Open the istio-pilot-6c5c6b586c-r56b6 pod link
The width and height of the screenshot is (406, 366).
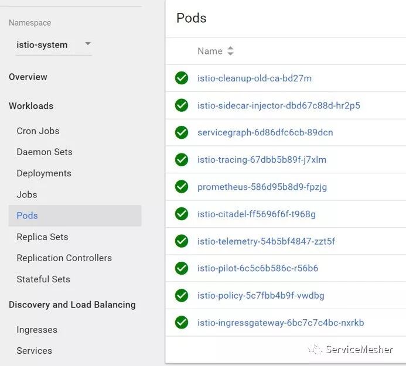tap(258, 268)
